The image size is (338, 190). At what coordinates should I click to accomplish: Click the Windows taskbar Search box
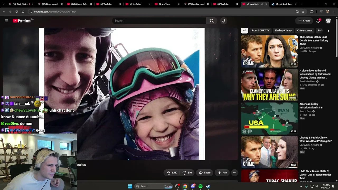tap(154, 186)
